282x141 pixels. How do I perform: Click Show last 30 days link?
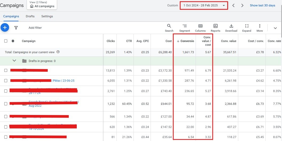pos(262,5)
